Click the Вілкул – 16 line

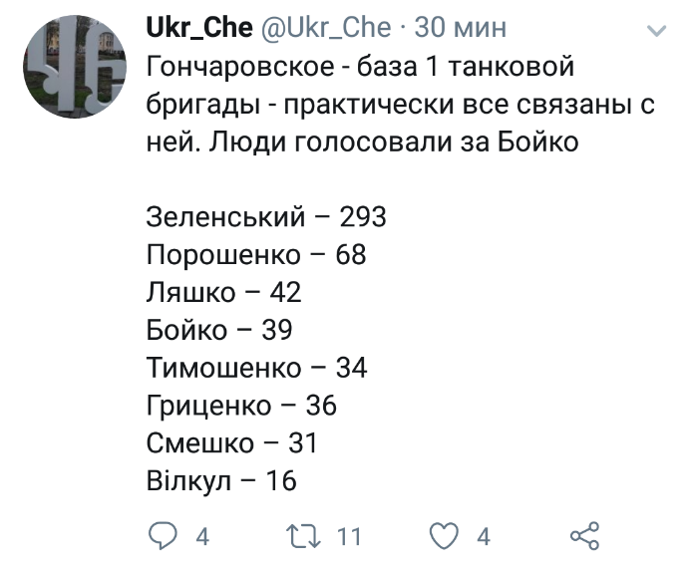click(x=221, y=481)
